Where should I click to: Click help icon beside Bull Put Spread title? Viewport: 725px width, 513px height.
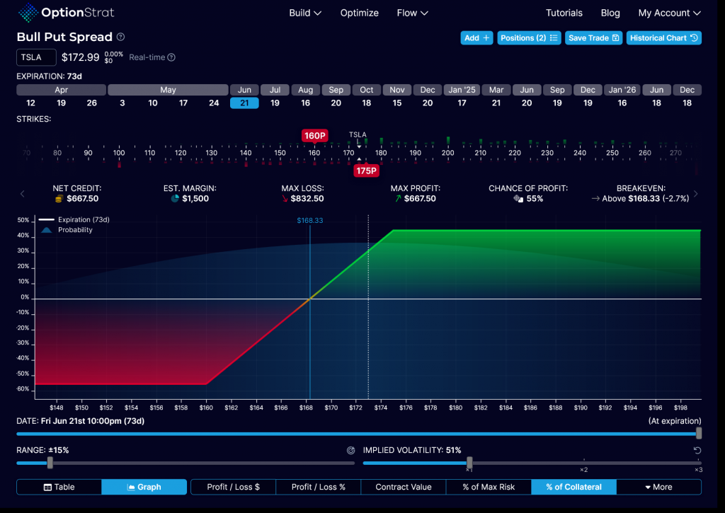(x=120, y=37)
